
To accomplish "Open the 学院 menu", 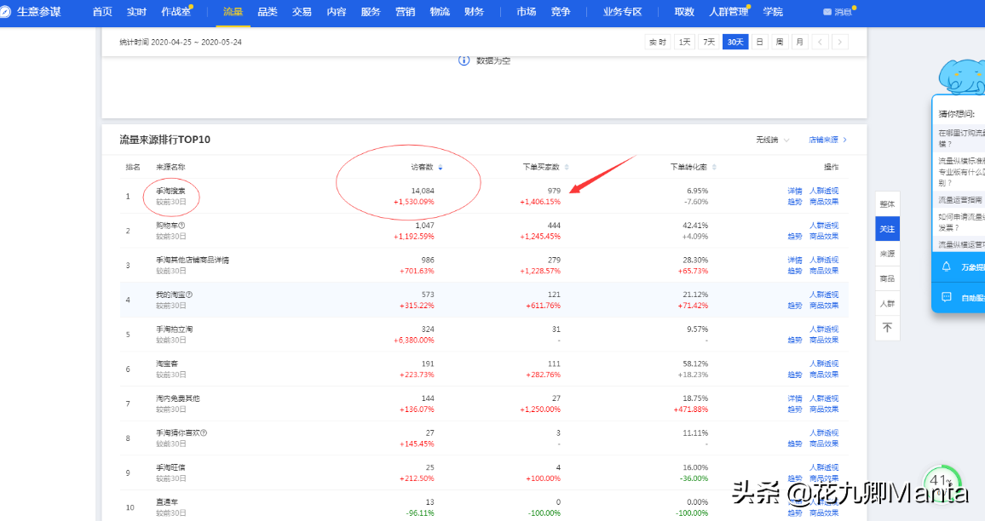I will pos(773,12).
